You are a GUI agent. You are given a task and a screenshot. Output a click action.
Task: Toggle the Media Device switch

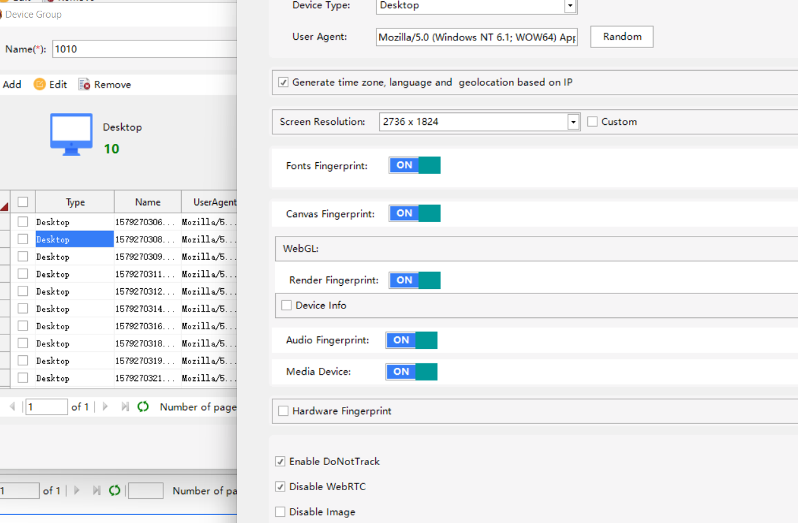411,372
